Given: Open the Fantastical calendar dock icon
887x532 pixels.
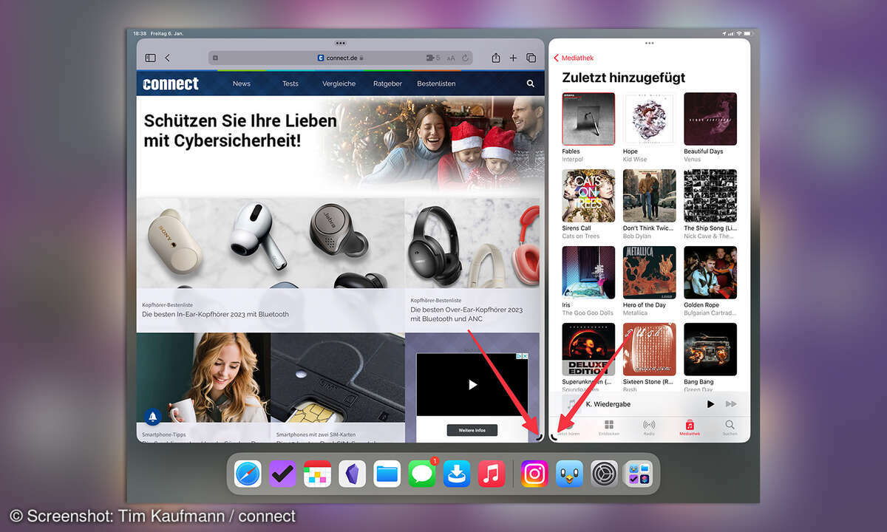Looking at the screenshot, I should pyautogui.click(x=317, y=473).
